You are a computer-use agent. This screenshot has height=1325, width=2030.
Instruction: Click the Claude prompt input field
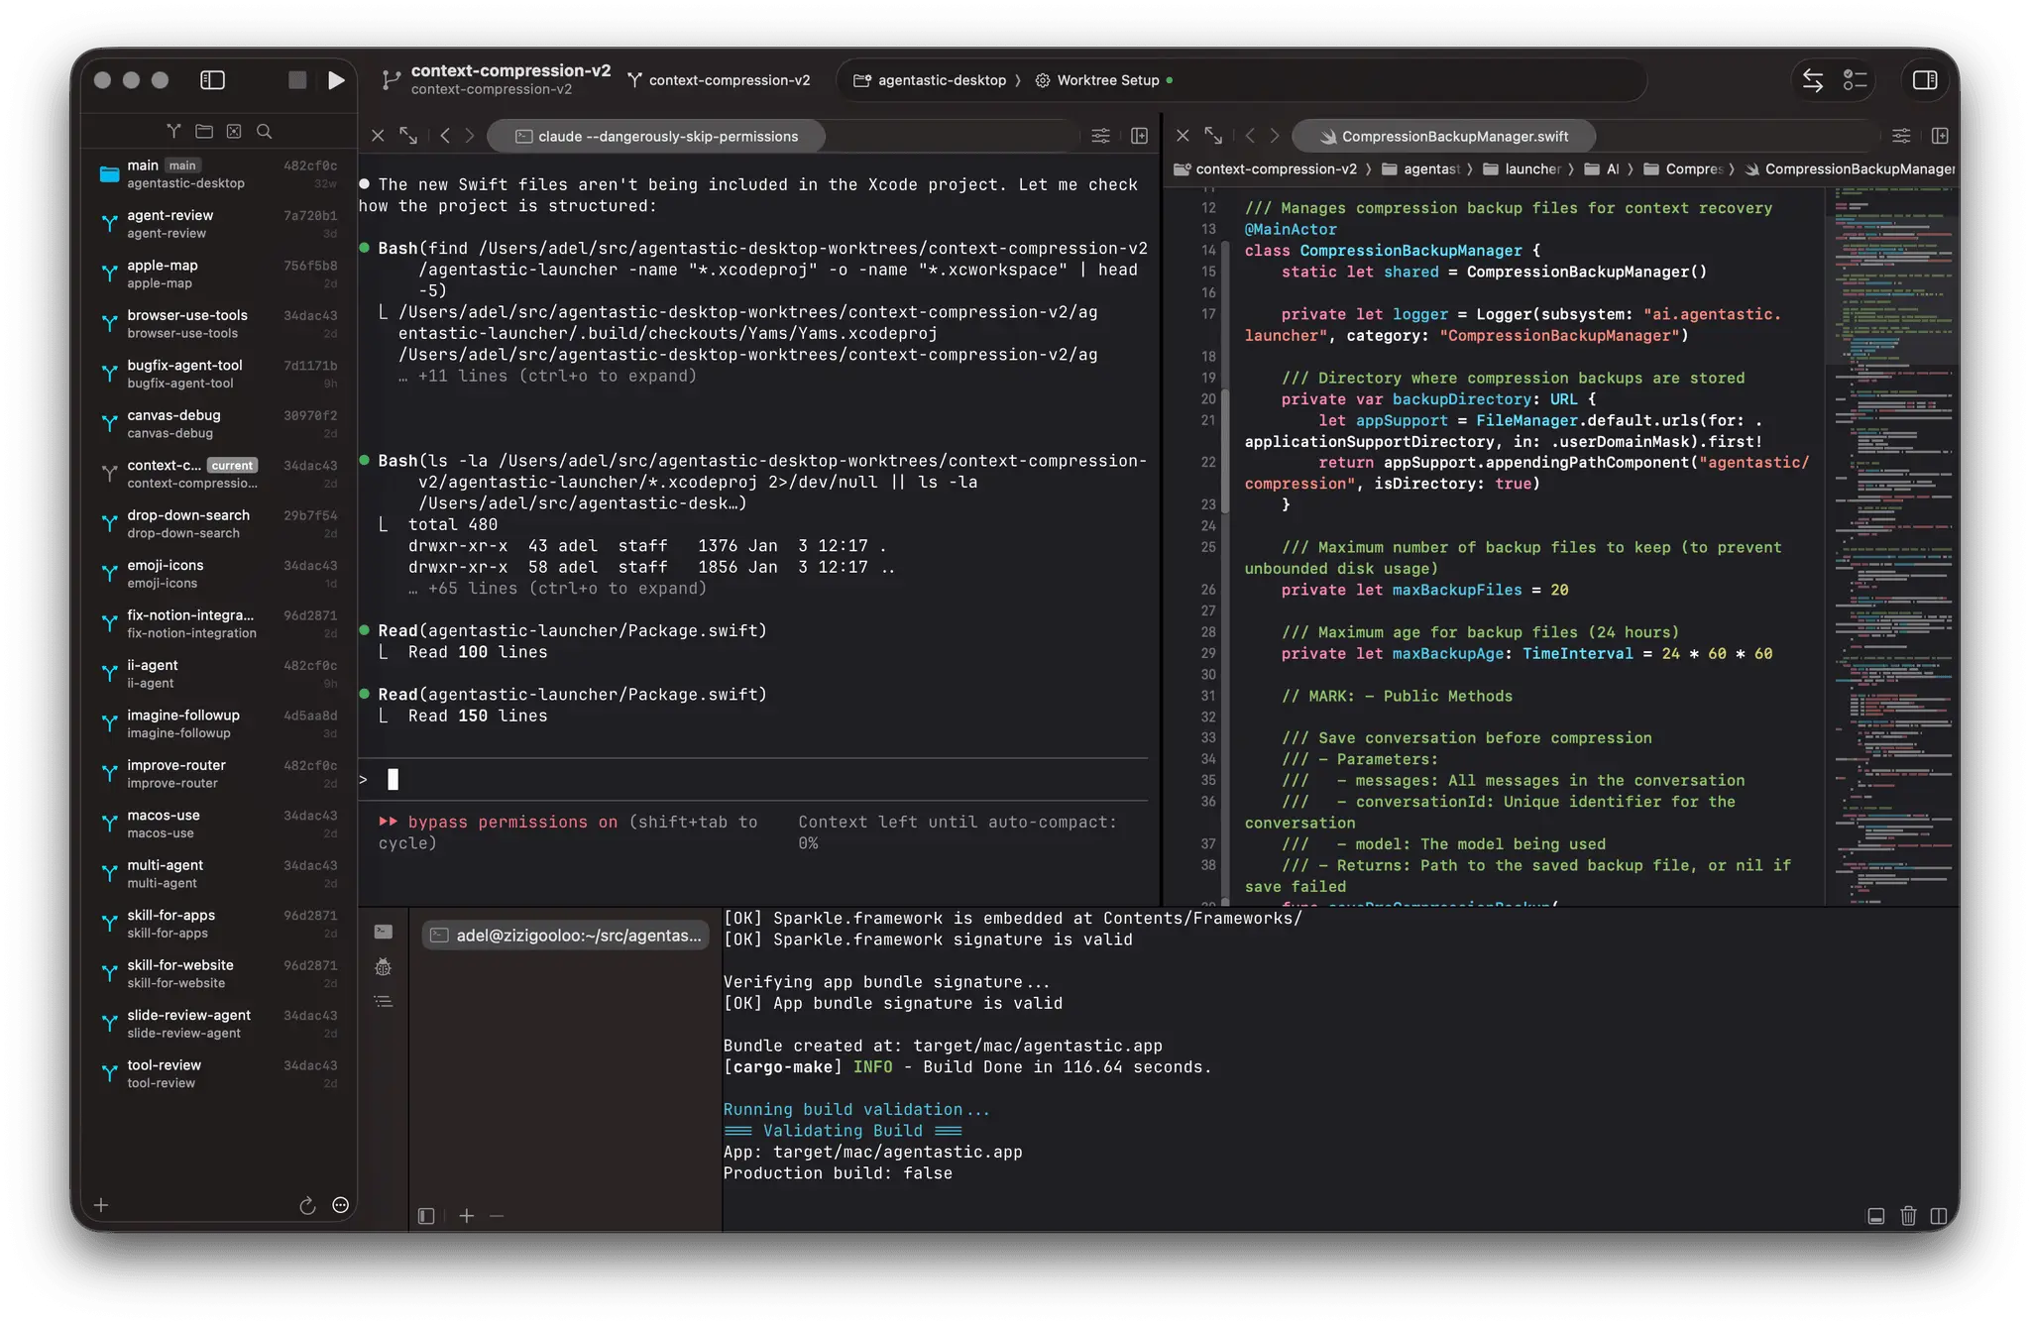coord(753,780)
